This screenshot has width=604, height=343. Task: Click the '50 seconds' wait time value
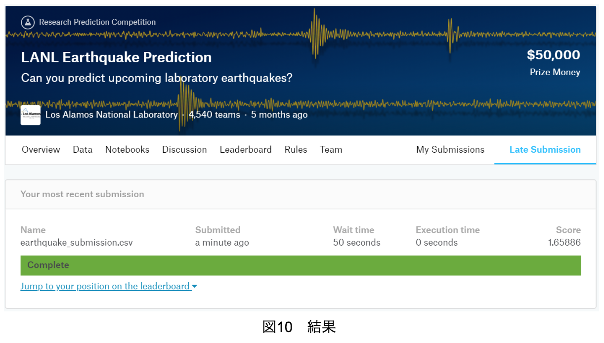[x=357, y=243]
